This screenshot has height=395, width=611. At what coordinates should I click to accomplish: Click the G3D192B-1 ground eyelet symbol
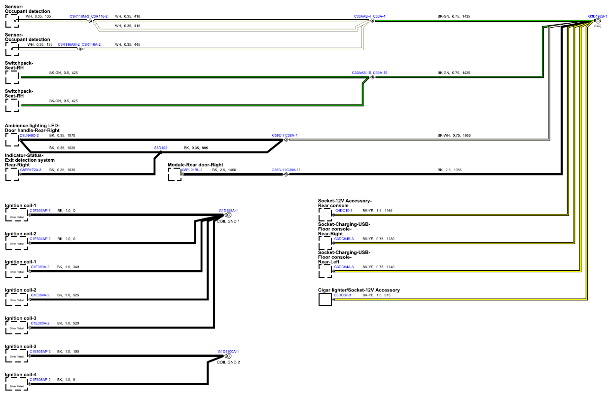[x=598, y=21]
